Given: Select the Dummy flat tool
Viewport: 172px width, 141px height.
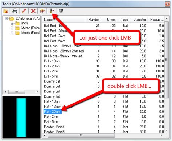Looking at the screenshot, I should pos(52,96).
